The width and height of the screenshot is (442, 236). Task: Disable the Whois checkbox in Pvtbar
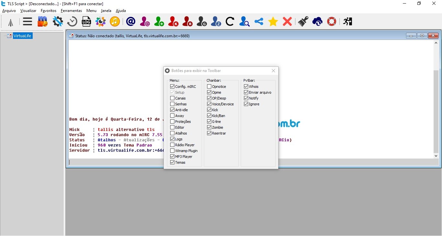[246, 87]
